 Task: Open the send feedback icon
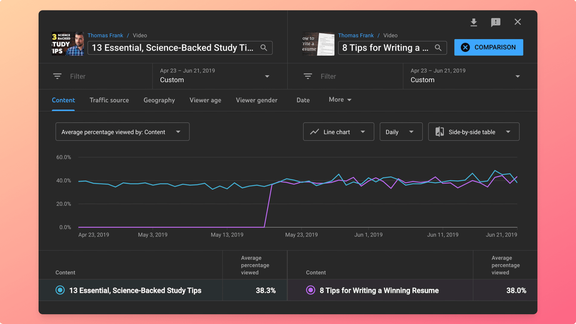click(496, 22)
